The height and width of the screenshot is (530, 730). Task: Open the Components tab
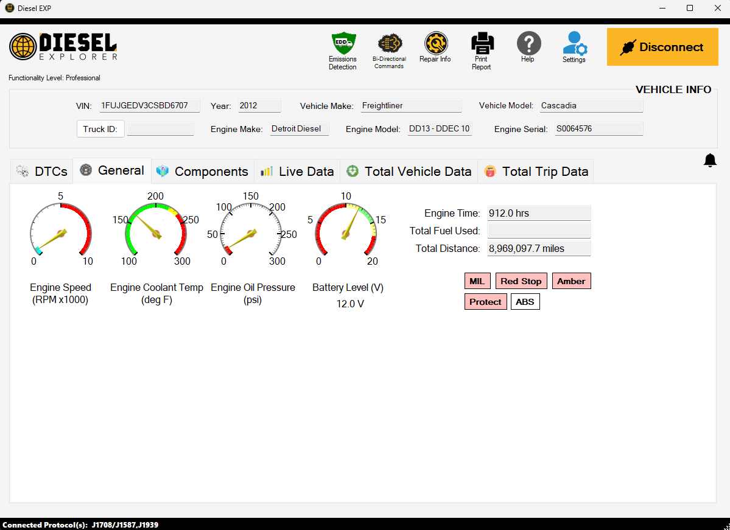point(203,171)
